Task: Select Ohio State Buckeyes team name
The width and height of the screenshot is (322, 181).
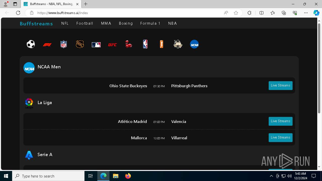Action: (128, 86)
